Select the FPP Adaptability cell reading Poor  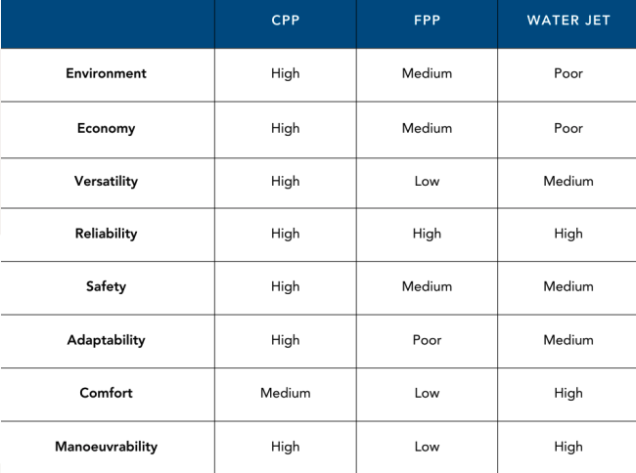click(x=427, y=340)
